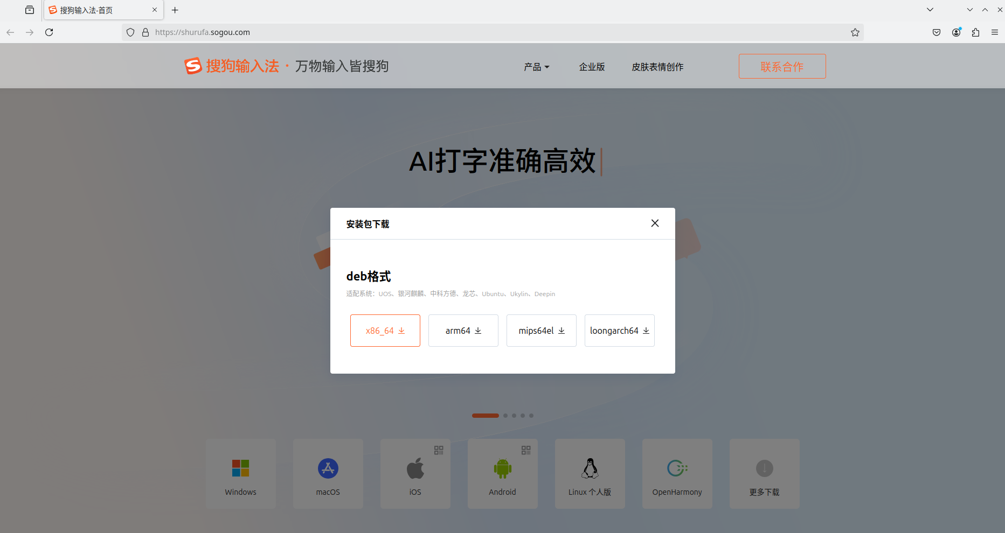Show the Android QR code
1005x533 pixels.
point(526,450)
